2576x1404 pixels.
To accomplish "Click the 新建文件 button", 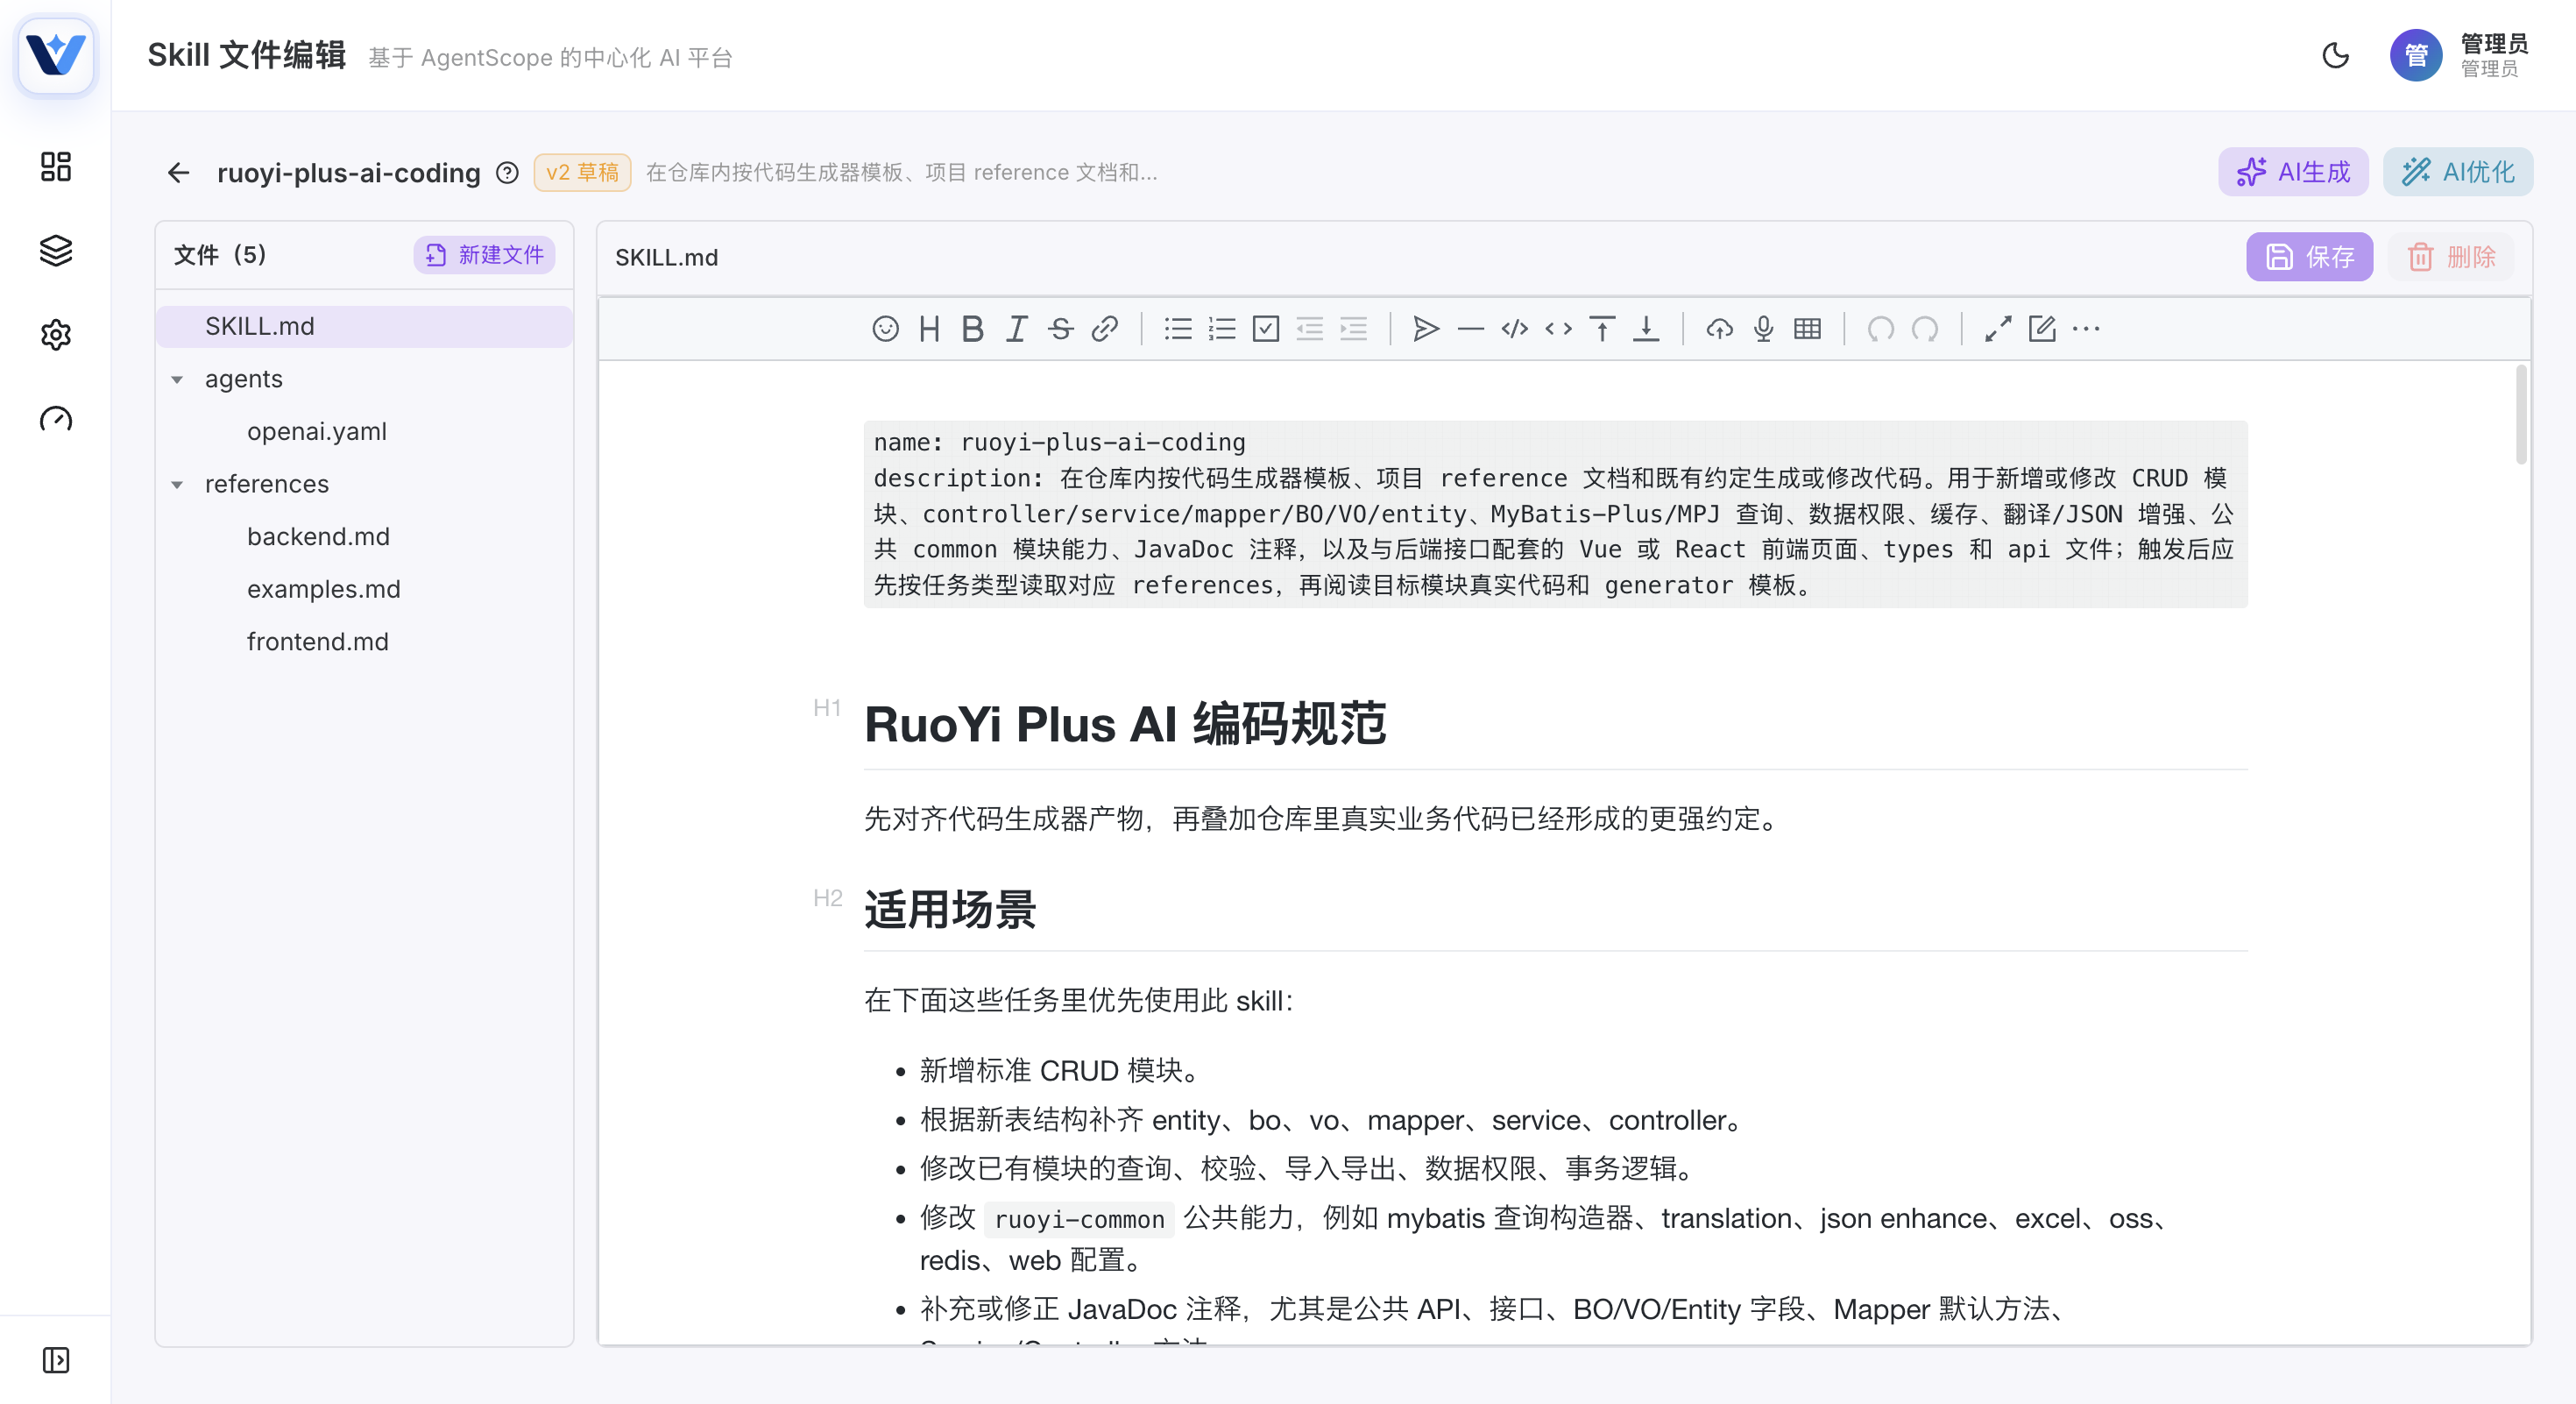I will [x=484, y=255].
